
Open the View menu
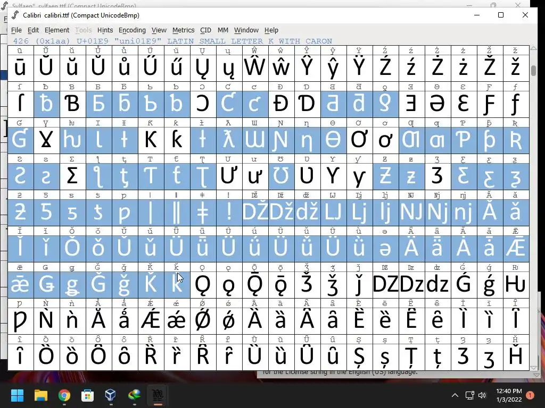159,30
